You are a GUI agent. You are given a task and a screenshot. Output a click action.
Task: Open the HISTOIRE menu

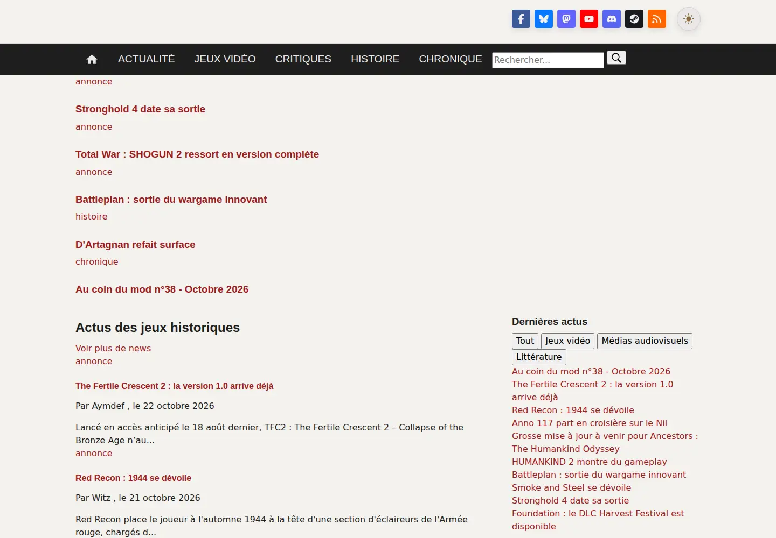[375, 59]
